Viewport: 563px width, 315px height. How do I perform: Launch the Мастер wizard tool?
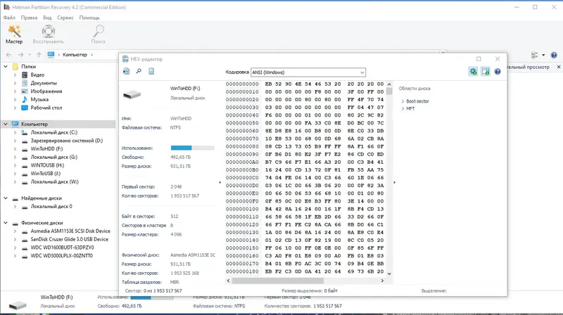click(x=14, y=34)
